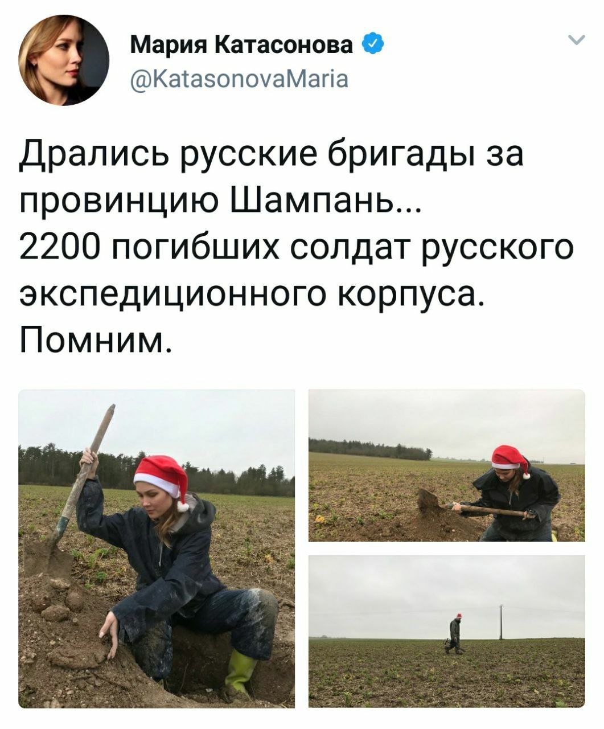Click the utility pole in the distant-walker photo
604x729 pixels.
click(501, 621)
